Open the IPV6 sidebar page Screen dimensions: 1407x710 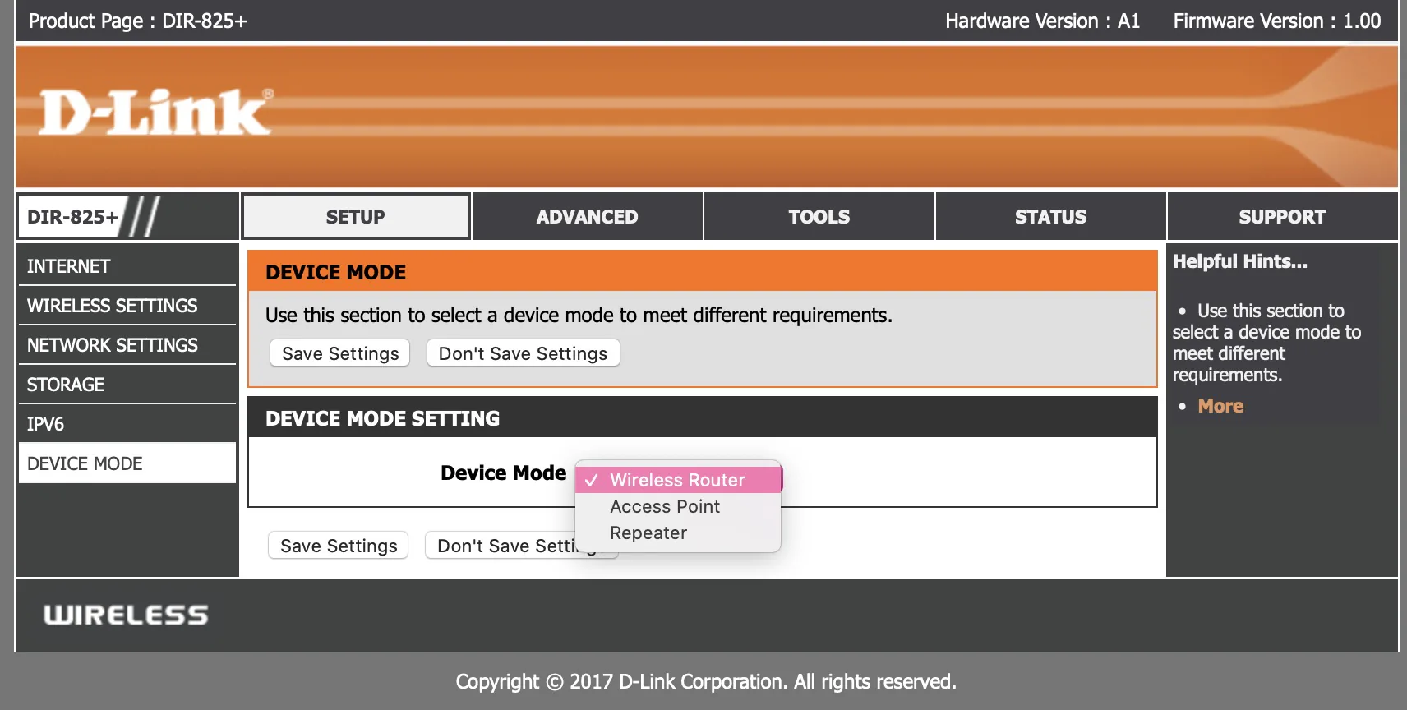[x=127, y=424]
